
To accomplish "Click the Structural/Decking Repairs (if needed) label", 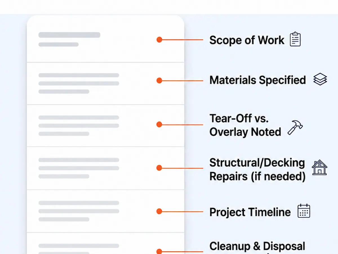I will [x=257, y=170].
